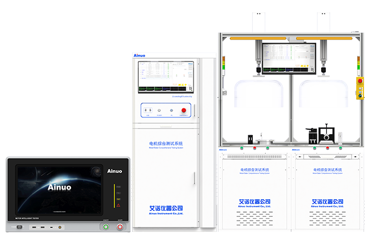Viewport: 368px width, 233px height.
Task: Click the blue indicator button on cabinet panel
Action: pyautogui.click(x=172, y=111)
